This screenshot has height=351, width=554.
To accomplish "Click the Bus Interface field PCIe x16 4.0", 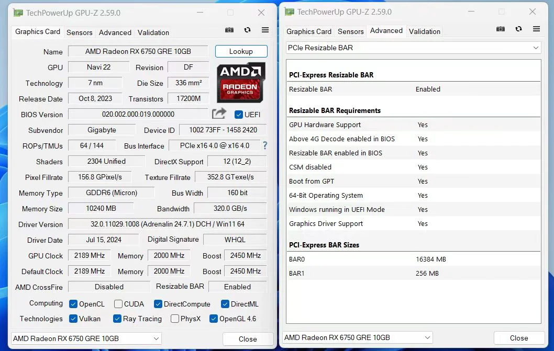I will pos(215,145).
